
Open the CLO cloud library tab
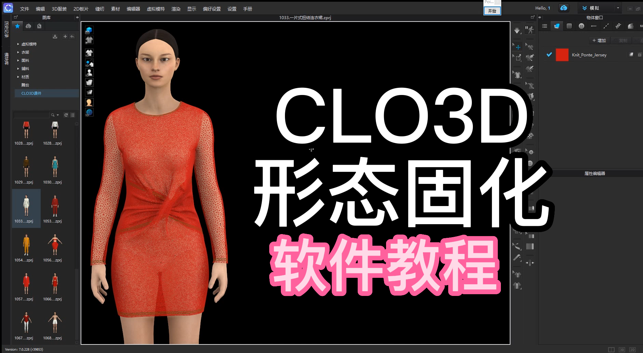pos(28,26)
